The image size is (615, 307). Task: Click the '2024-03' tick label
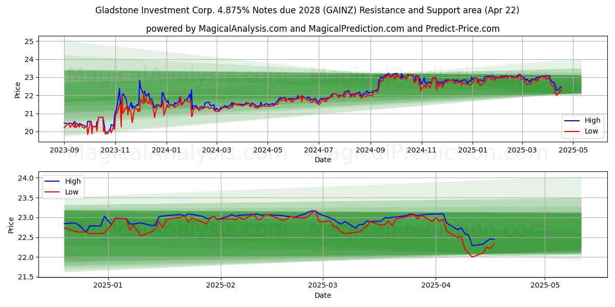pos(216,150)
